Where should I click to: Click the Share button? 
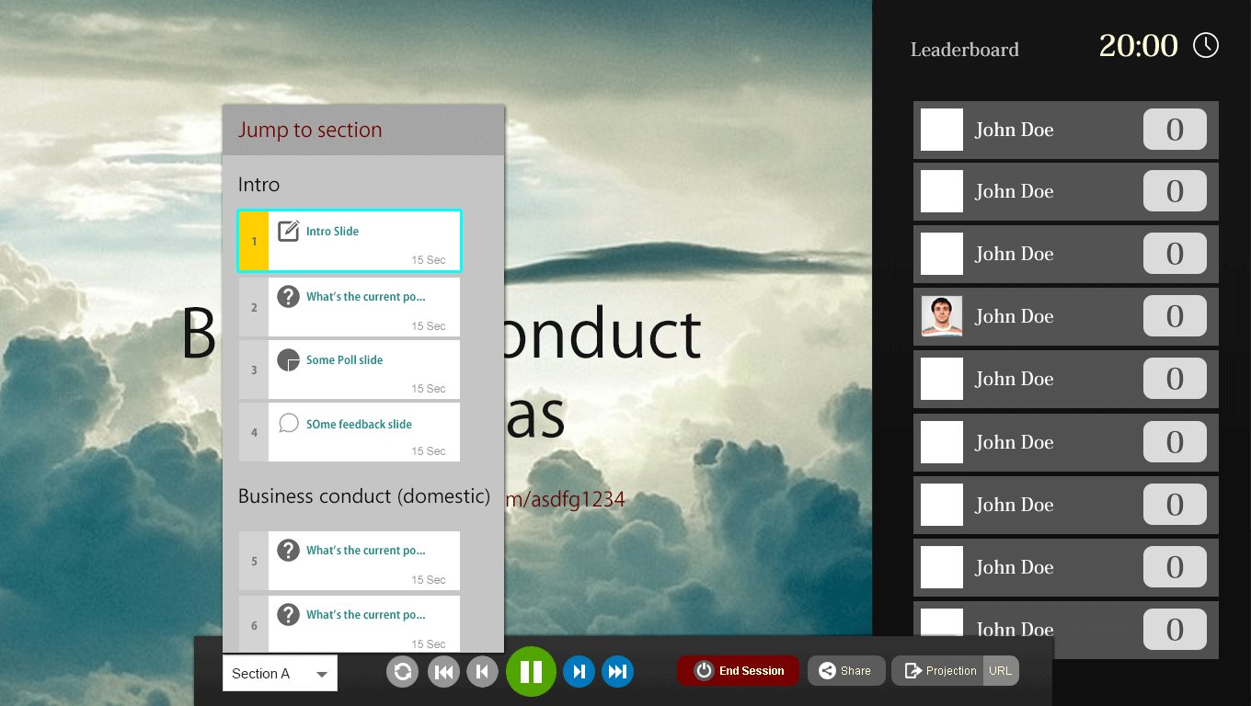tap(846, 671)
